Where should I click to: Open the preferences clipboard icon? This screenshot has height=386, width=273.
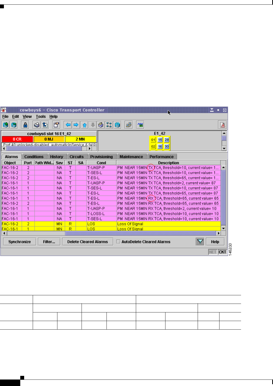[x=56, y=125]
